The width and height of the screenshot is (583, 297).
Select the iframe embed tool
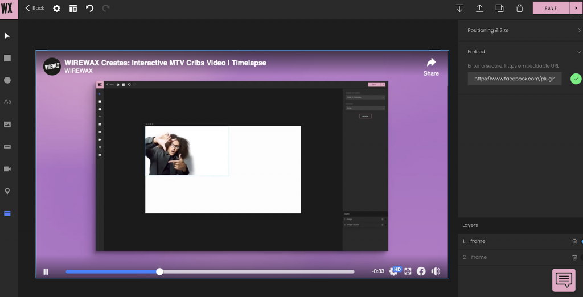click(7, 213)
